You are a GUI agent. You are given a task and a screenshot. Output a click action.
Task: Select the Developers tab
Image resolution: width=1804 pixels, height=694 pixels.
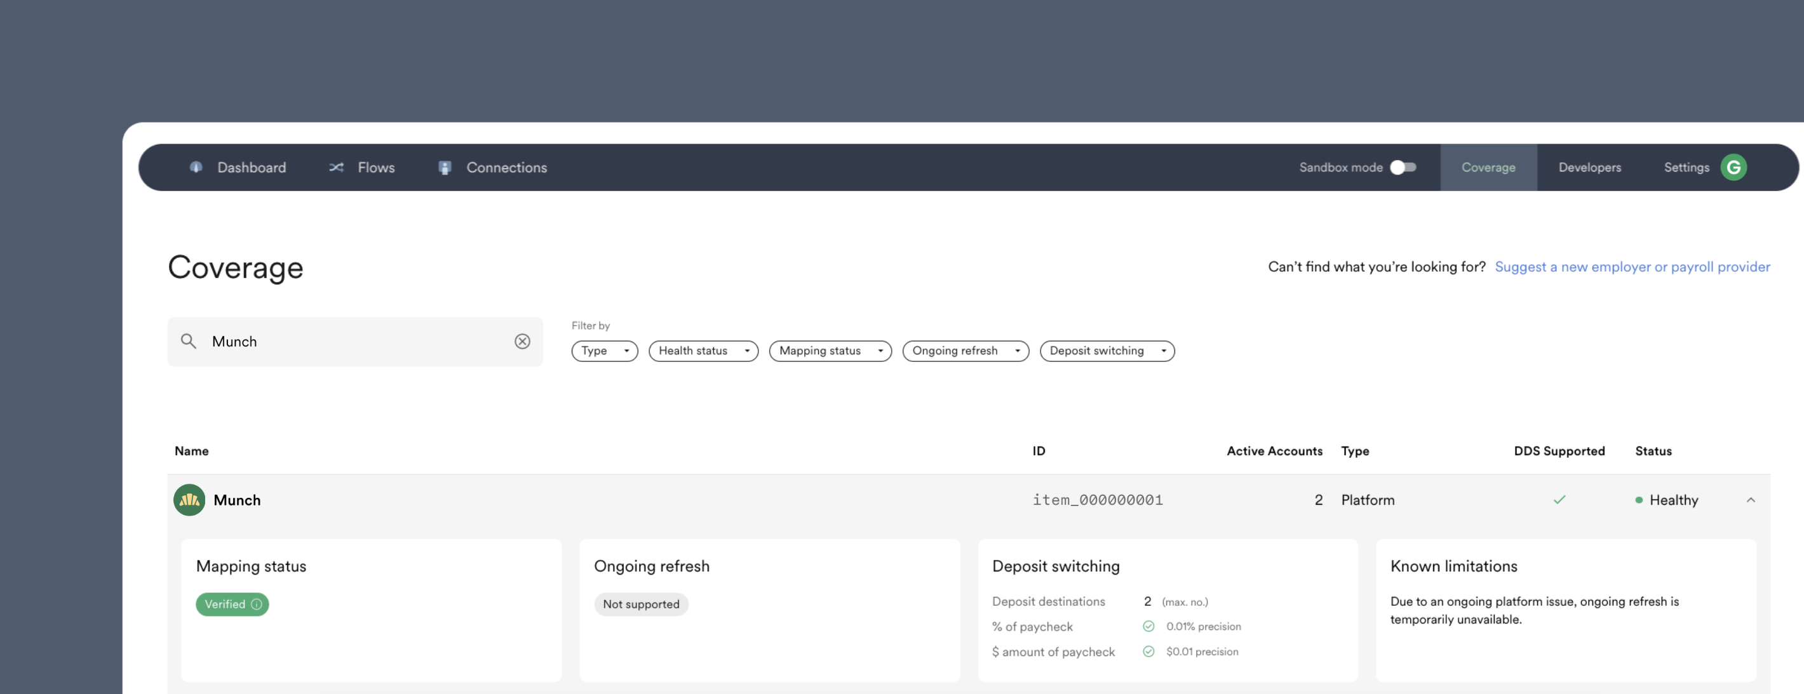point(1590,167)
